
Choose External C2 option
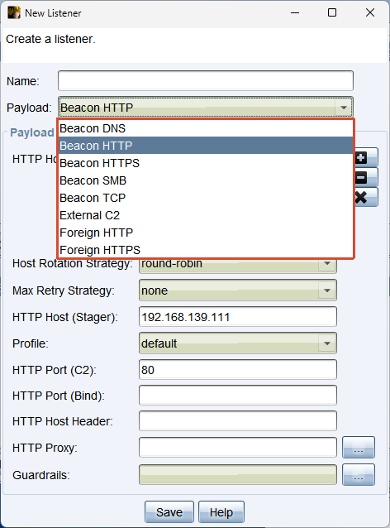[x=206, y=215]
